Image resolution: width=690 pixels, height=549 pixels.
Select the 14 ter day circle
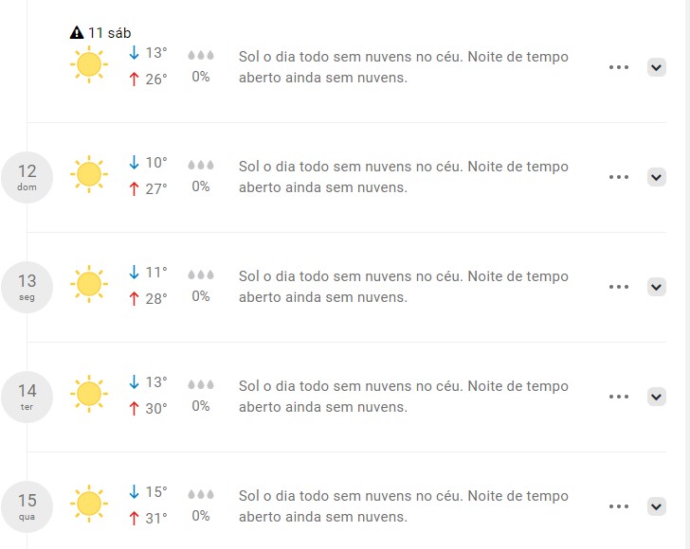27,397
